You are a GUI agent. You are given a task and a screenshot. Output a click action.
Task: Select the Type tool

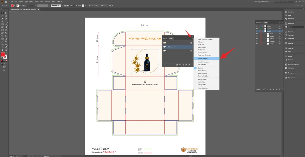[3, 21]
